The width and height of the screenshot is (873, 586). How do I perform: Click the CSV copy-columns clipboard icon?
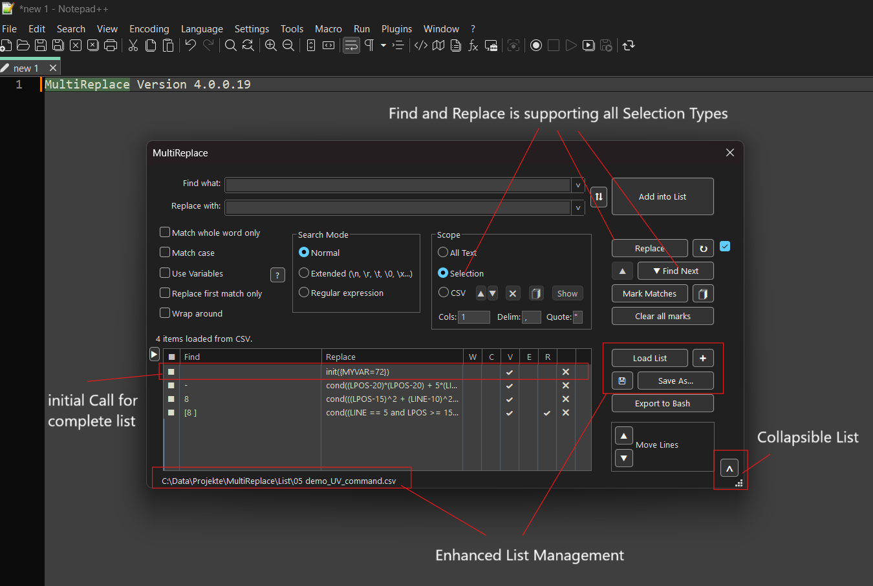536,293
